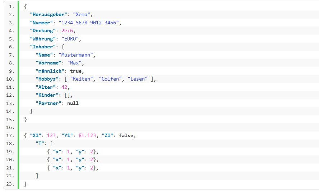Click the "Kinder" key
319x192 pixels.
coord(47,95)
